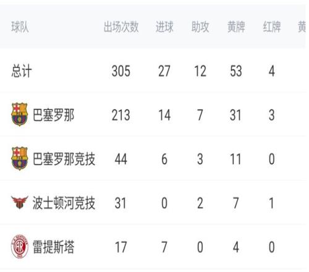
Task: Sort by the 红牌 column header
Action: 272,27
